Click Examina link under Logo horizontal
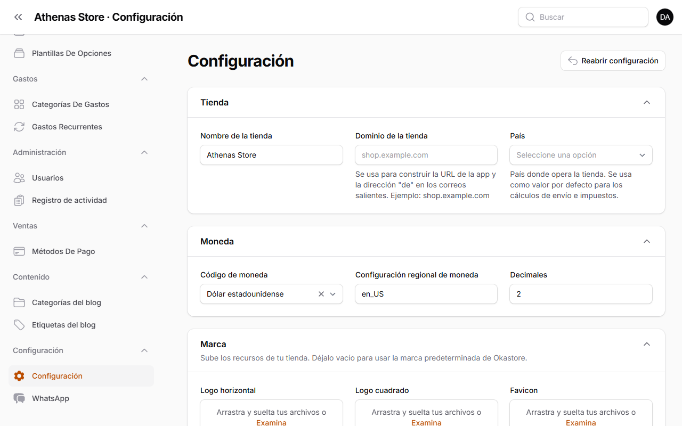Viewport: 682px width, 426px height. [271, 422]
